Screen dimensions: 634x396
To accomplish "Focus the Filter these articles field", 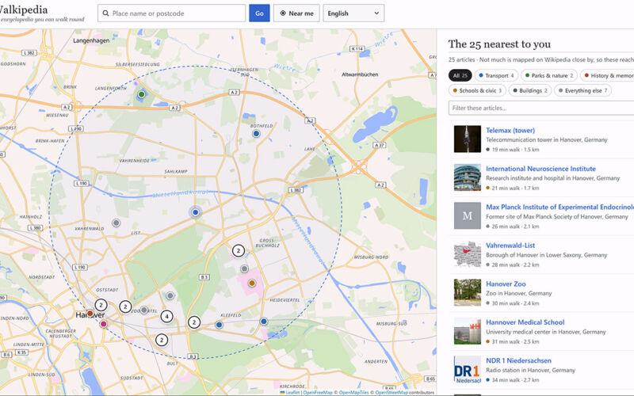I will tap(541, 108).
